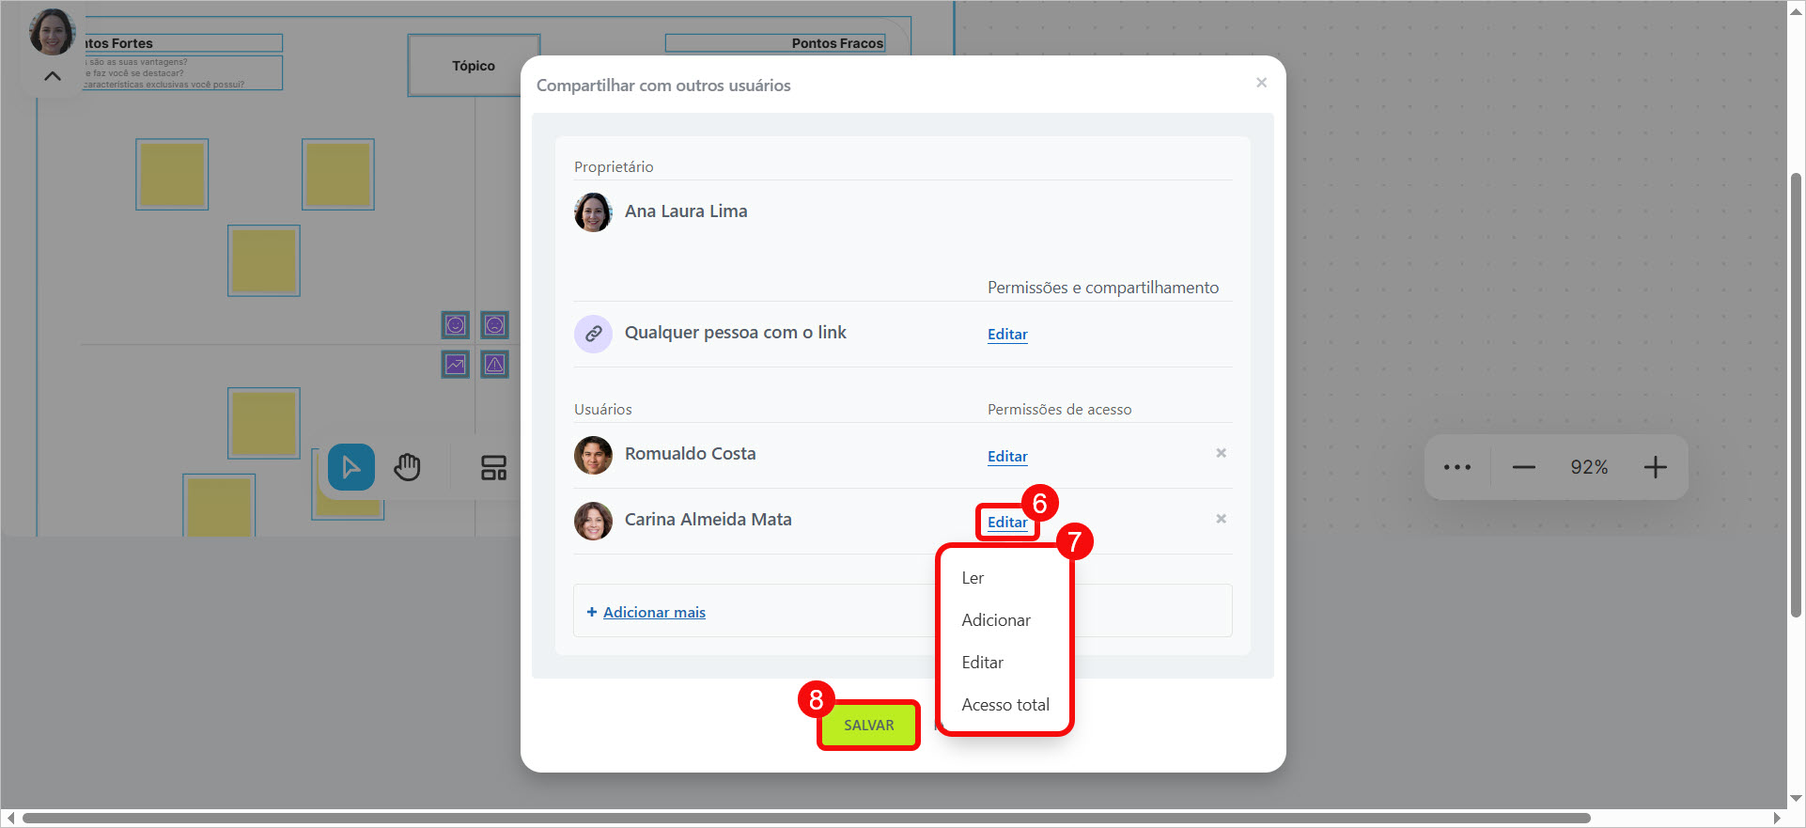The image size is (1806, 828).
Task: Choose Adicionar permission option
Action: [x=995, y=620]
